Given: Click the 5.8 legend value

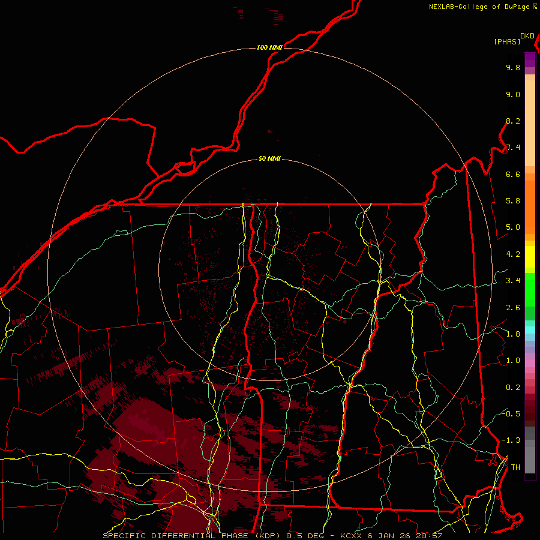Looking at the screenshot, I should coord(513,201).
